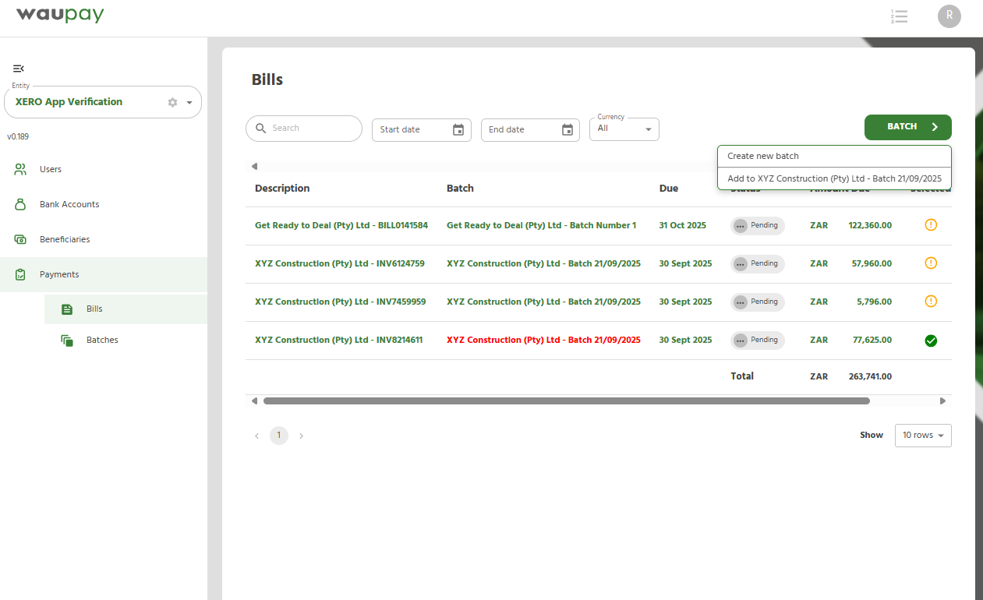Collapse the sidebar menu icon
This screenshot has height=600, width=983.
point(19,69)
